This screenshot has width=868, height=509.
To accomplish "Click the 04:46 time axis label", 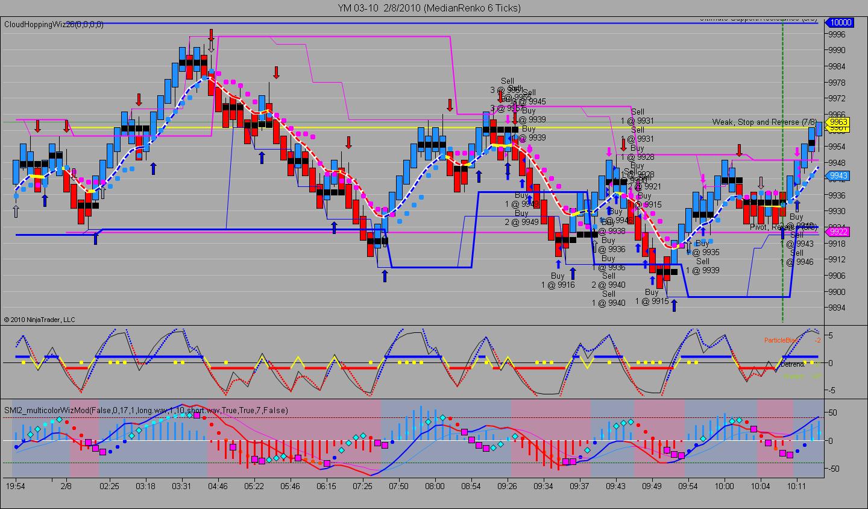I will tap(218, 485).
